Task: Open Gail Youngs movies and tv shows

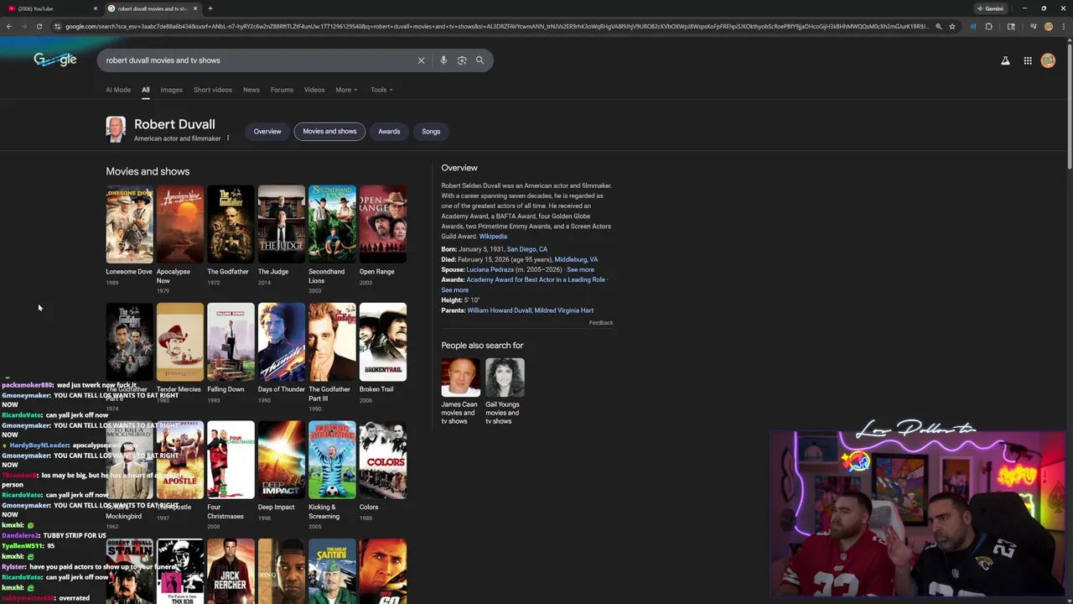Action: [504, 391]
